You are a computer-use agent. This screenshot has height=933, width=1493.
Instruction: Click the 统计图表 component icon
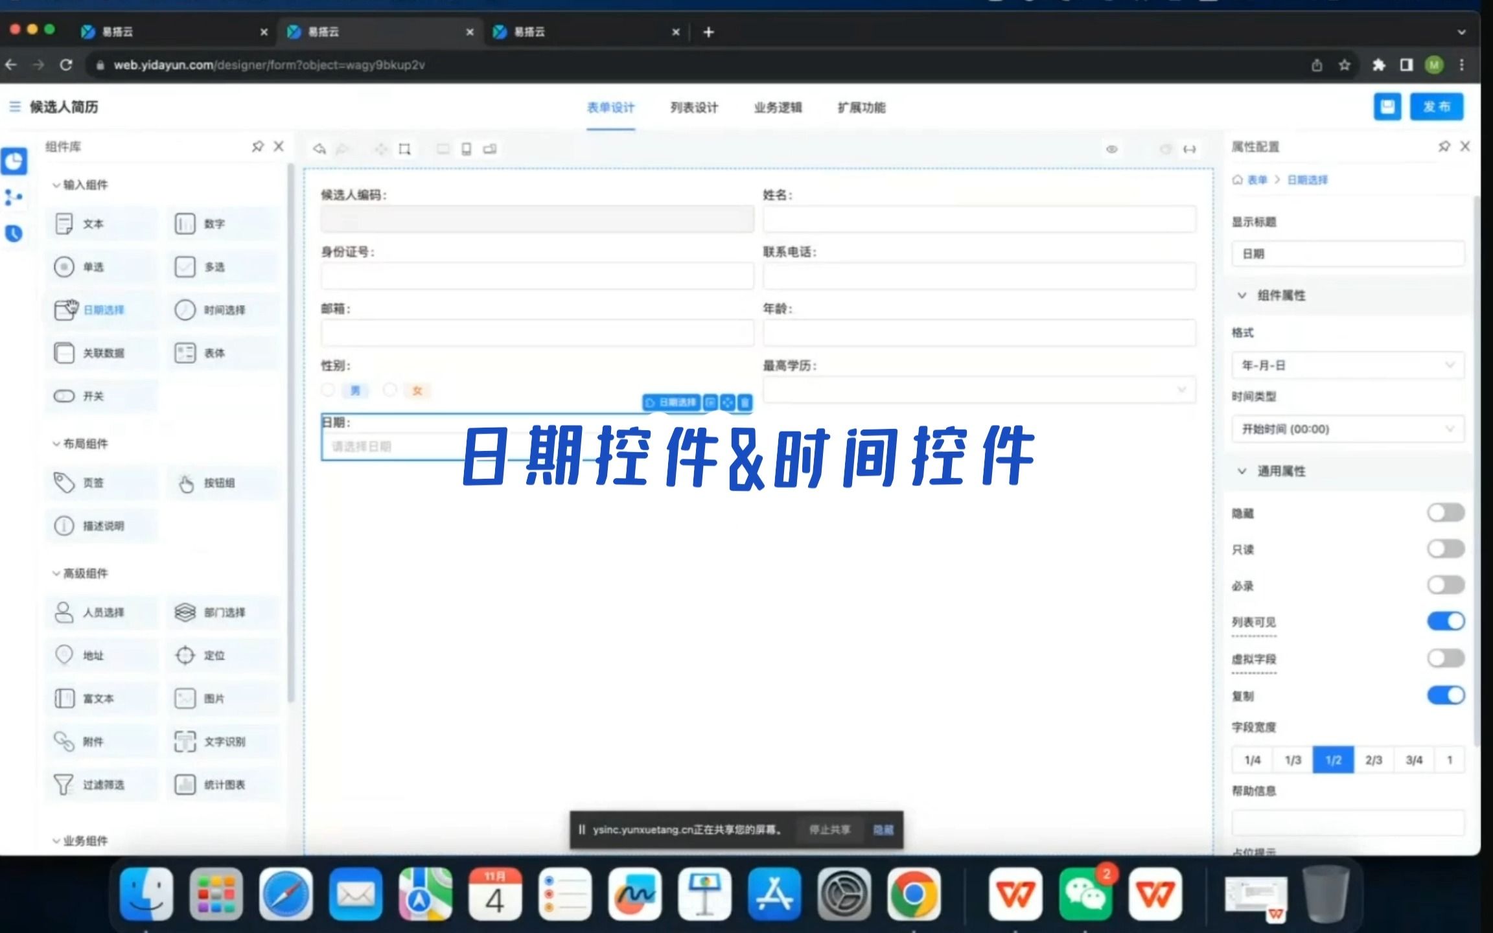coord(185,785)
